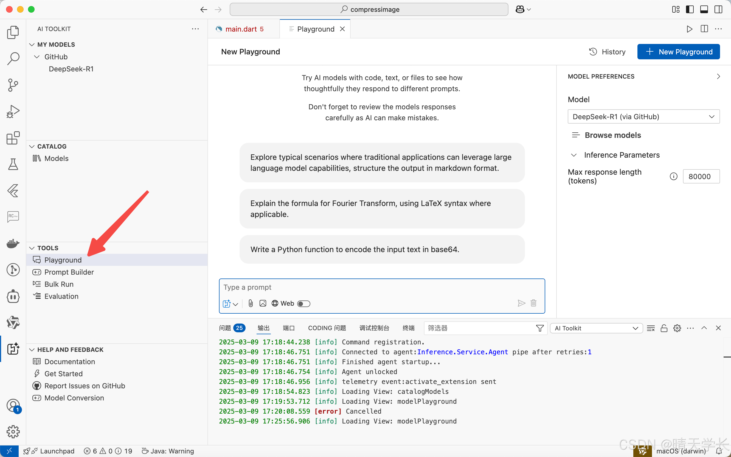Click the New Playground button

(678, 52)
